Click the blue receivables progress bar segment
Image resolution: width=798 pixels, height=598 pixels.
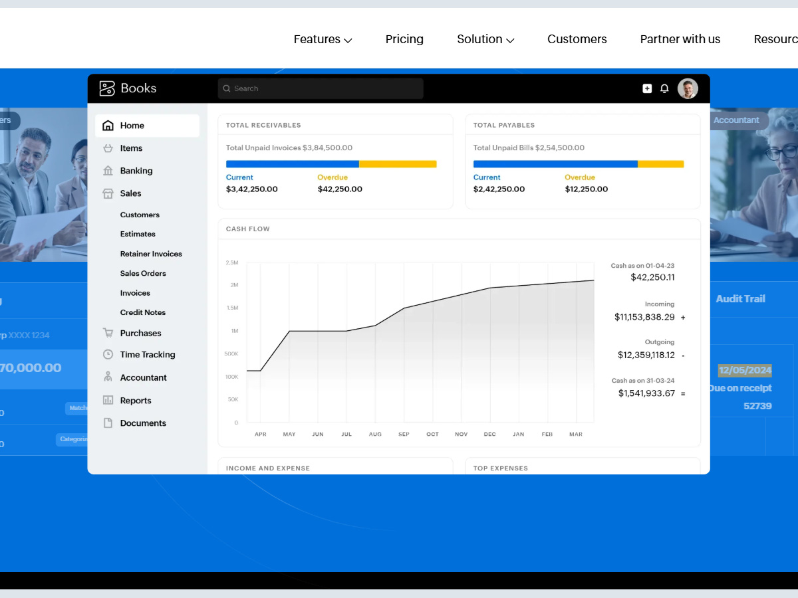click(293, 164)
